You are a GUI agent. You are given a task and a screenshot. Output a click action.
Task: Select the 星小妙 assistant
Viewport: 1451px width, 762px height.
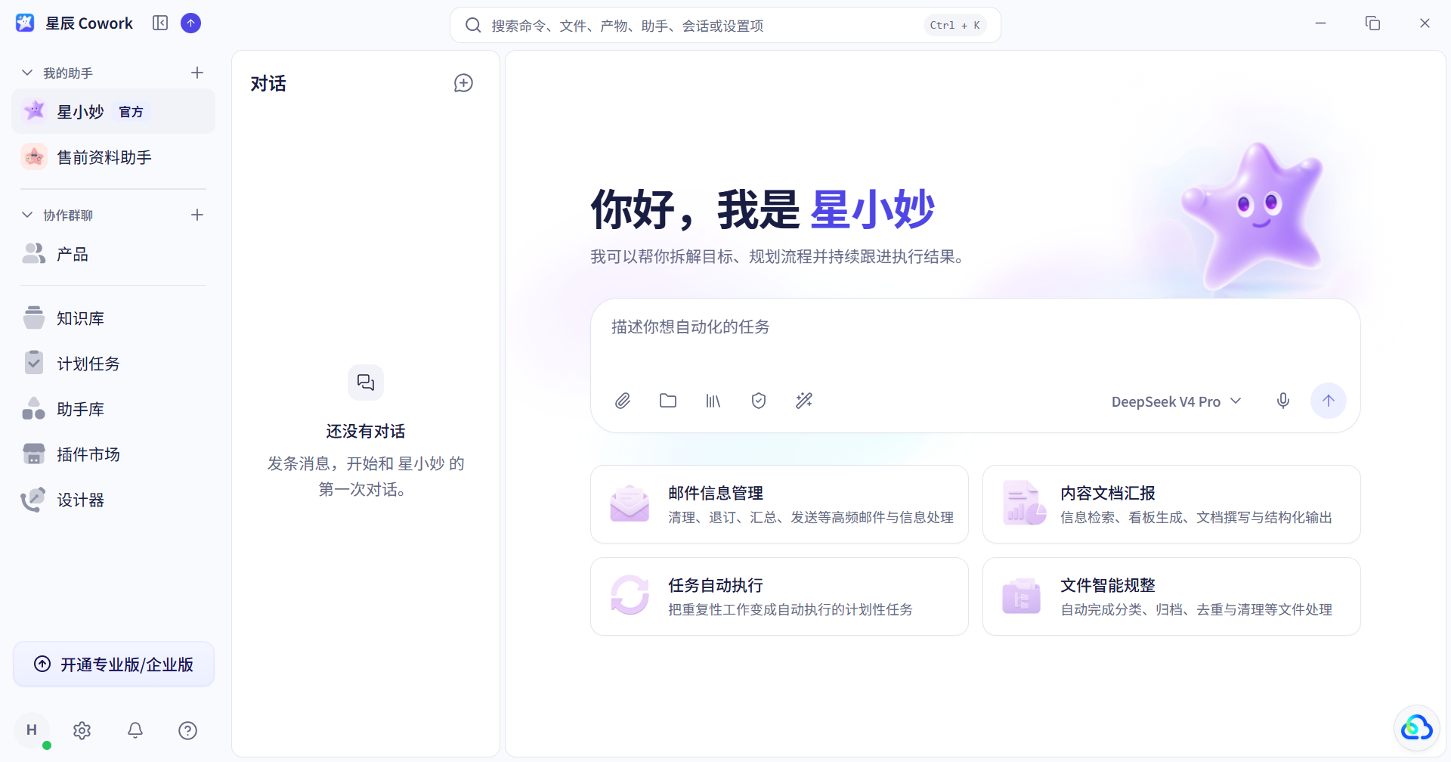coord(113,112)
